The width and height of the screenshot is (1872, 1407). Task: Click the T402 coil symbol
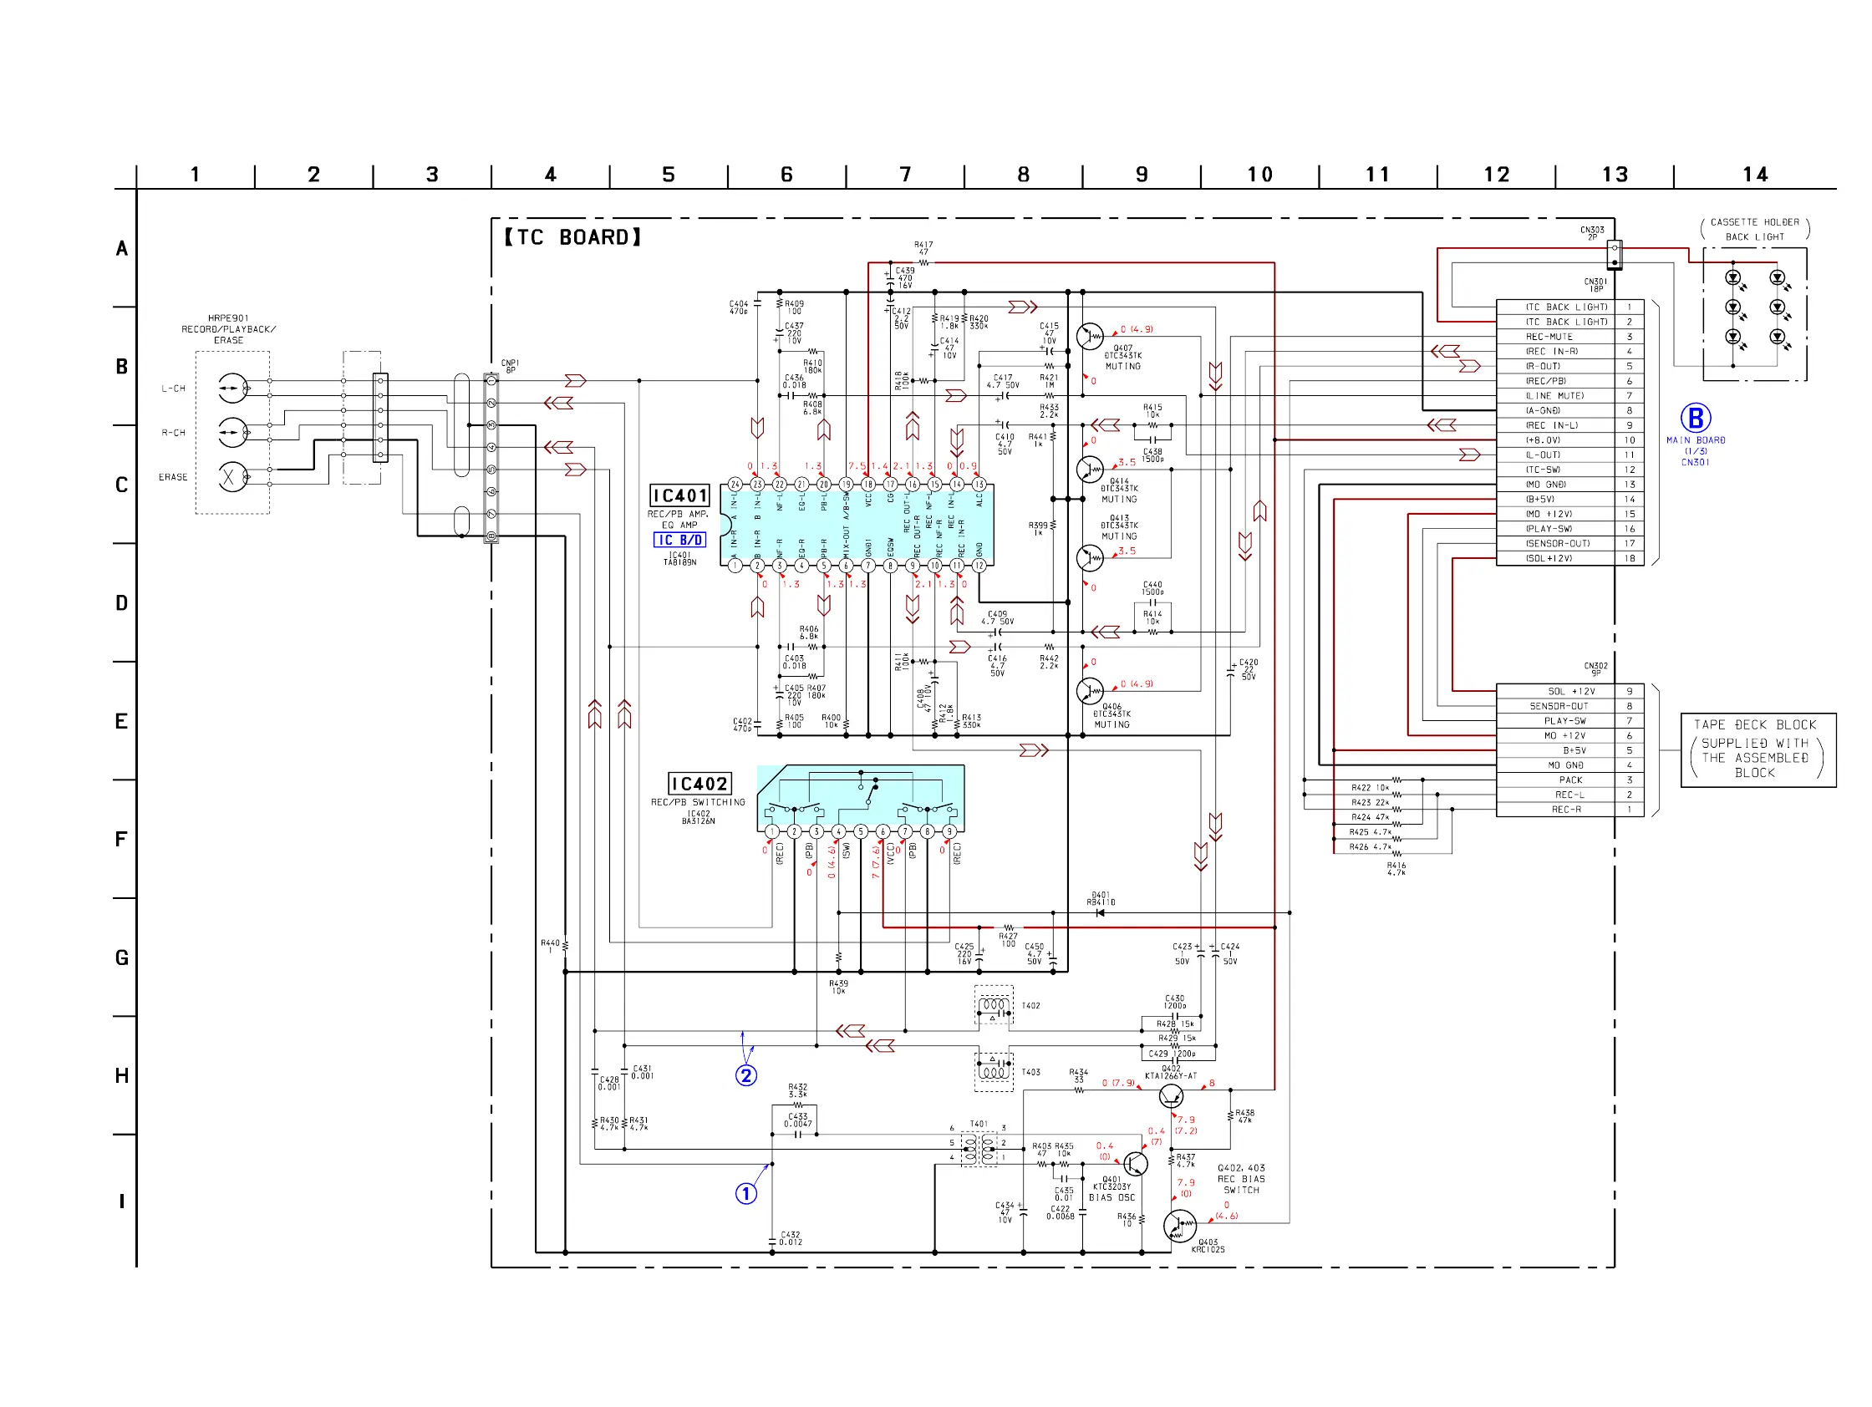pos(993,1006)
